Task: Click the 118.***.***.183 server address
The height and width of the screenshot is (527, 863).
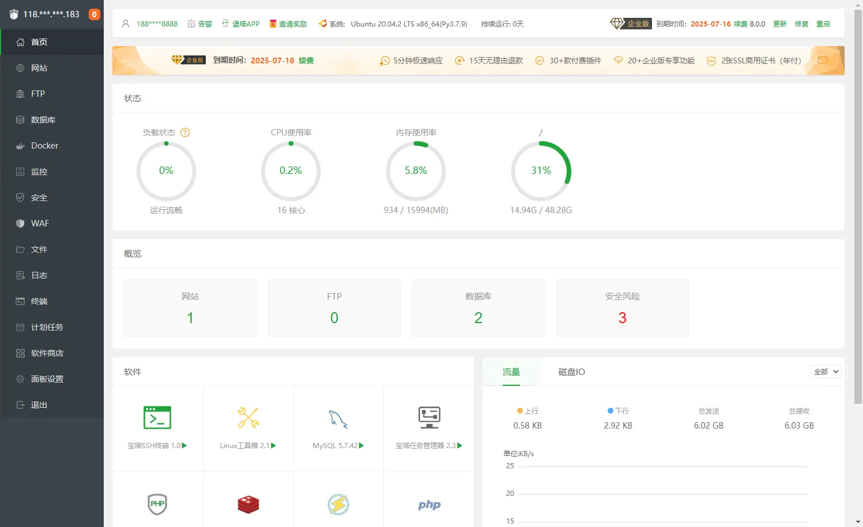Action: pyautogui.click(x=51, y=14)
